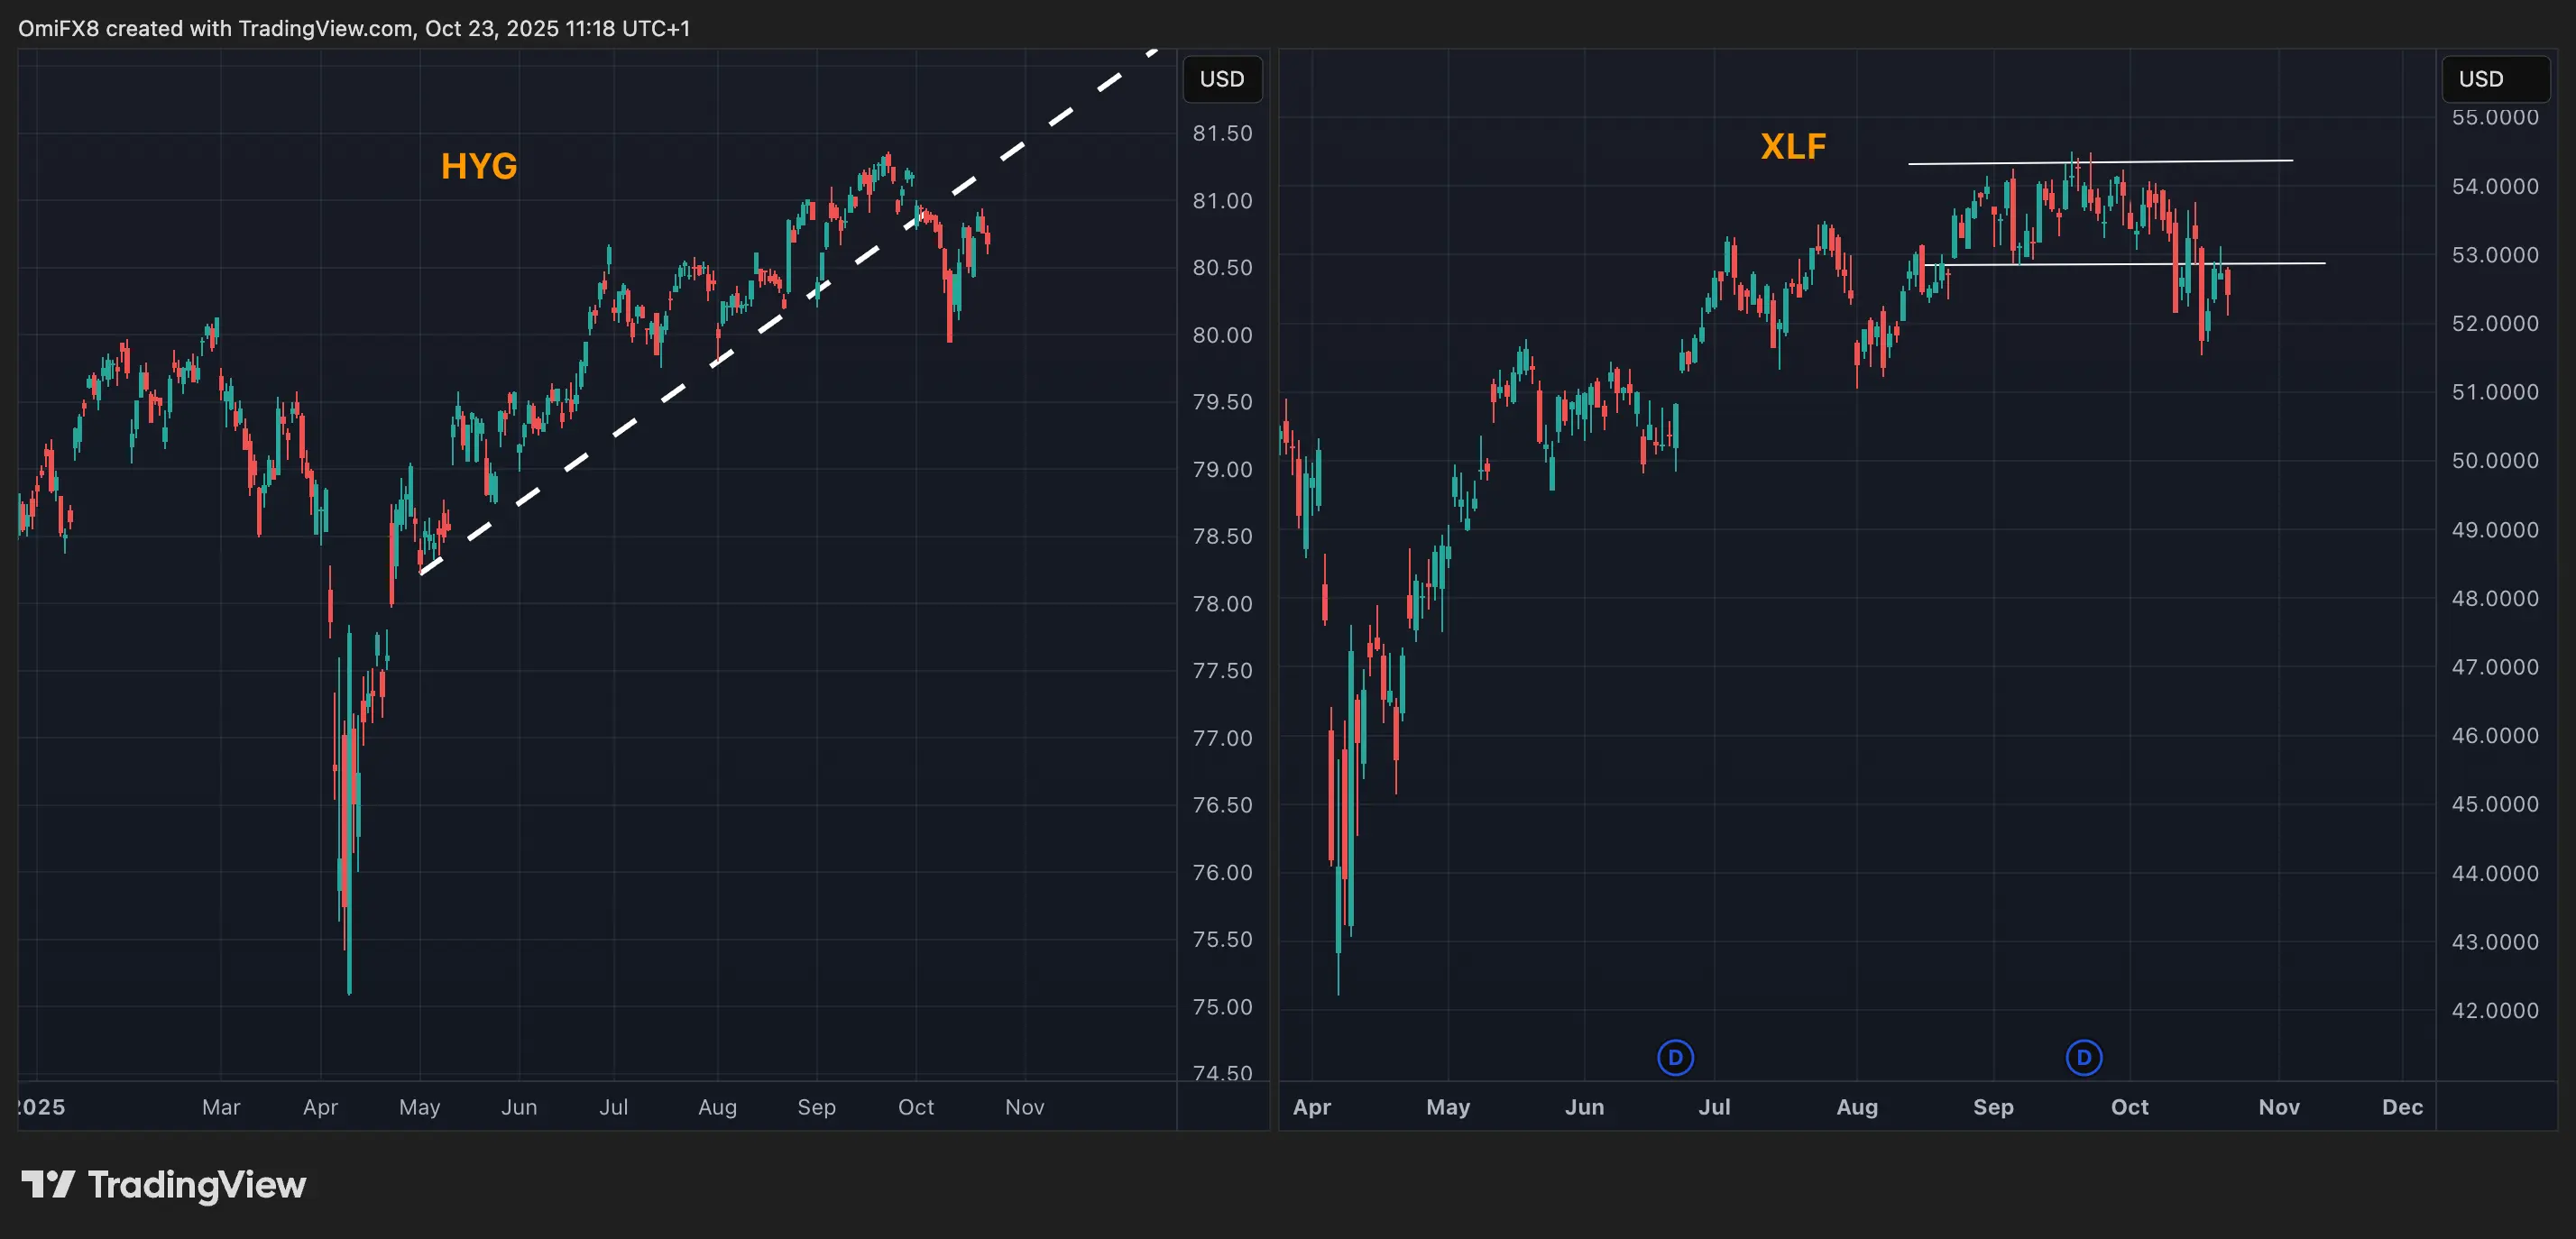Select the orange XLF symbol label

click(x=1794, y=145)
